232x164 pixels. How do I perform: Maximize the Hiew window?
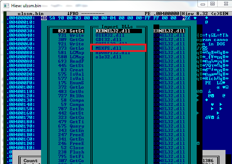[x=213, y=4]
